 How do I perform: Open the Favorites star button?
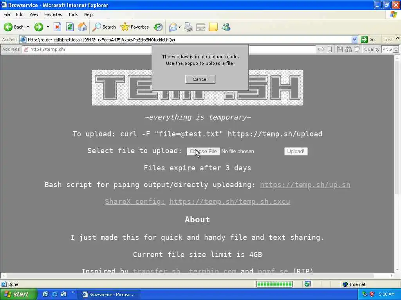coord(135,27)
